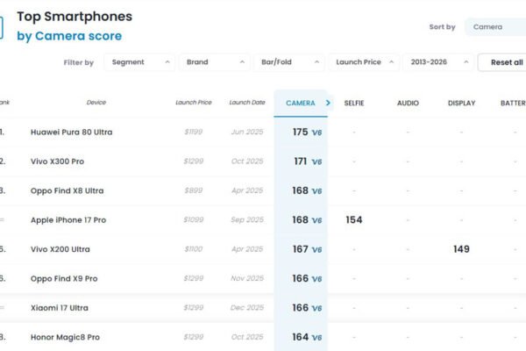Click the chevron arrow beside the CAMERA tab
The width and height of the screenshot is (526, 351).
[328, 103]
